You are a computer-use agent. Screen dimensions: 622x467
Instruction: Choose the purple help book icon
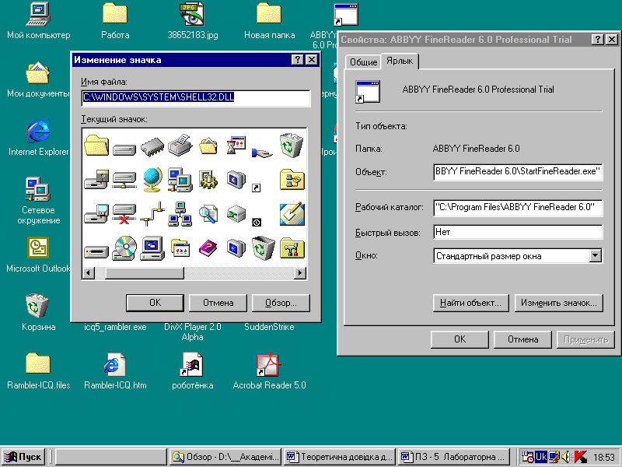pyautogui.click(x=208, y=248)
